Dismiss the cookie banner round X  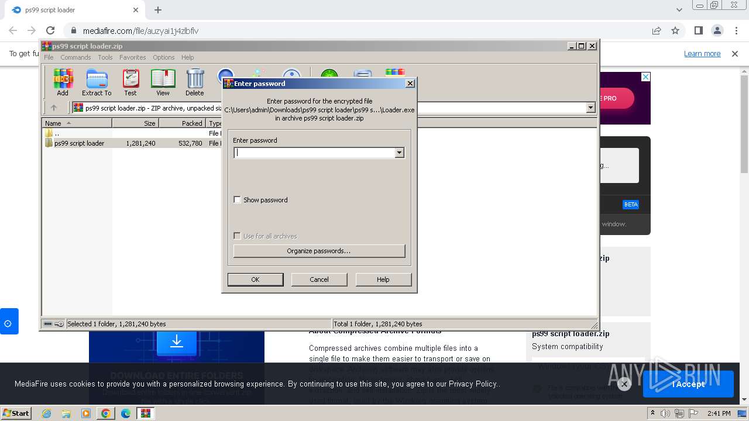[624, 384]
